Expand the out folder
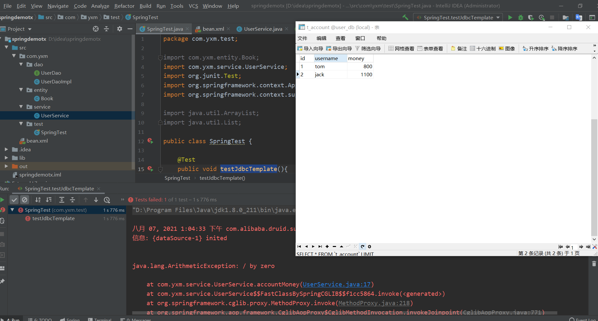Image resolution: width=598 pixels, height=321 pixels. coord(6,166)
